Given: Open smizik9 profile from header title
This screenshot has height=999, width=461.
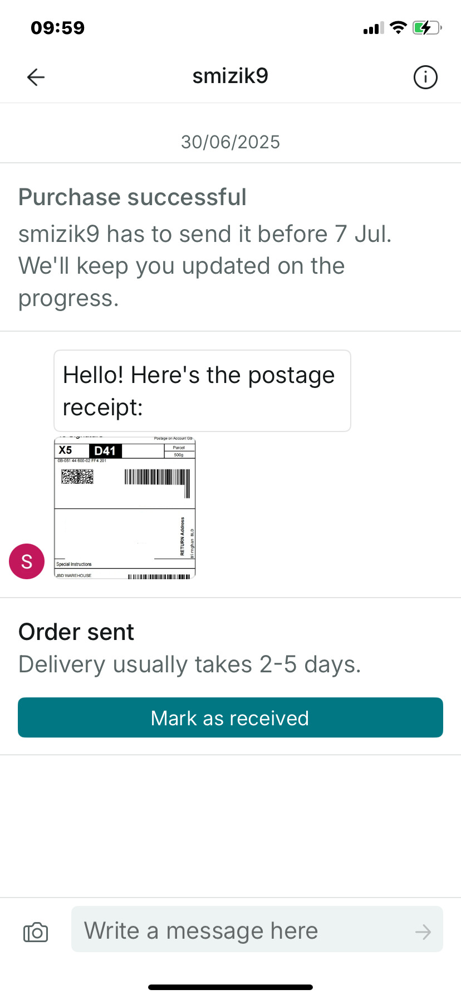Looking at the screenshot, I should 230,76.
